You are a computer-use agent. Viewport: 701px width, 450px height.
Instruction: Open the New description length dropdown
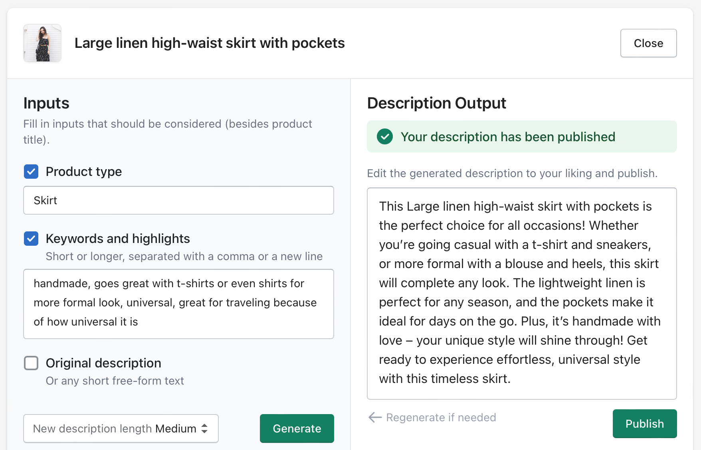pyautogui.click(x=121, y=428)
